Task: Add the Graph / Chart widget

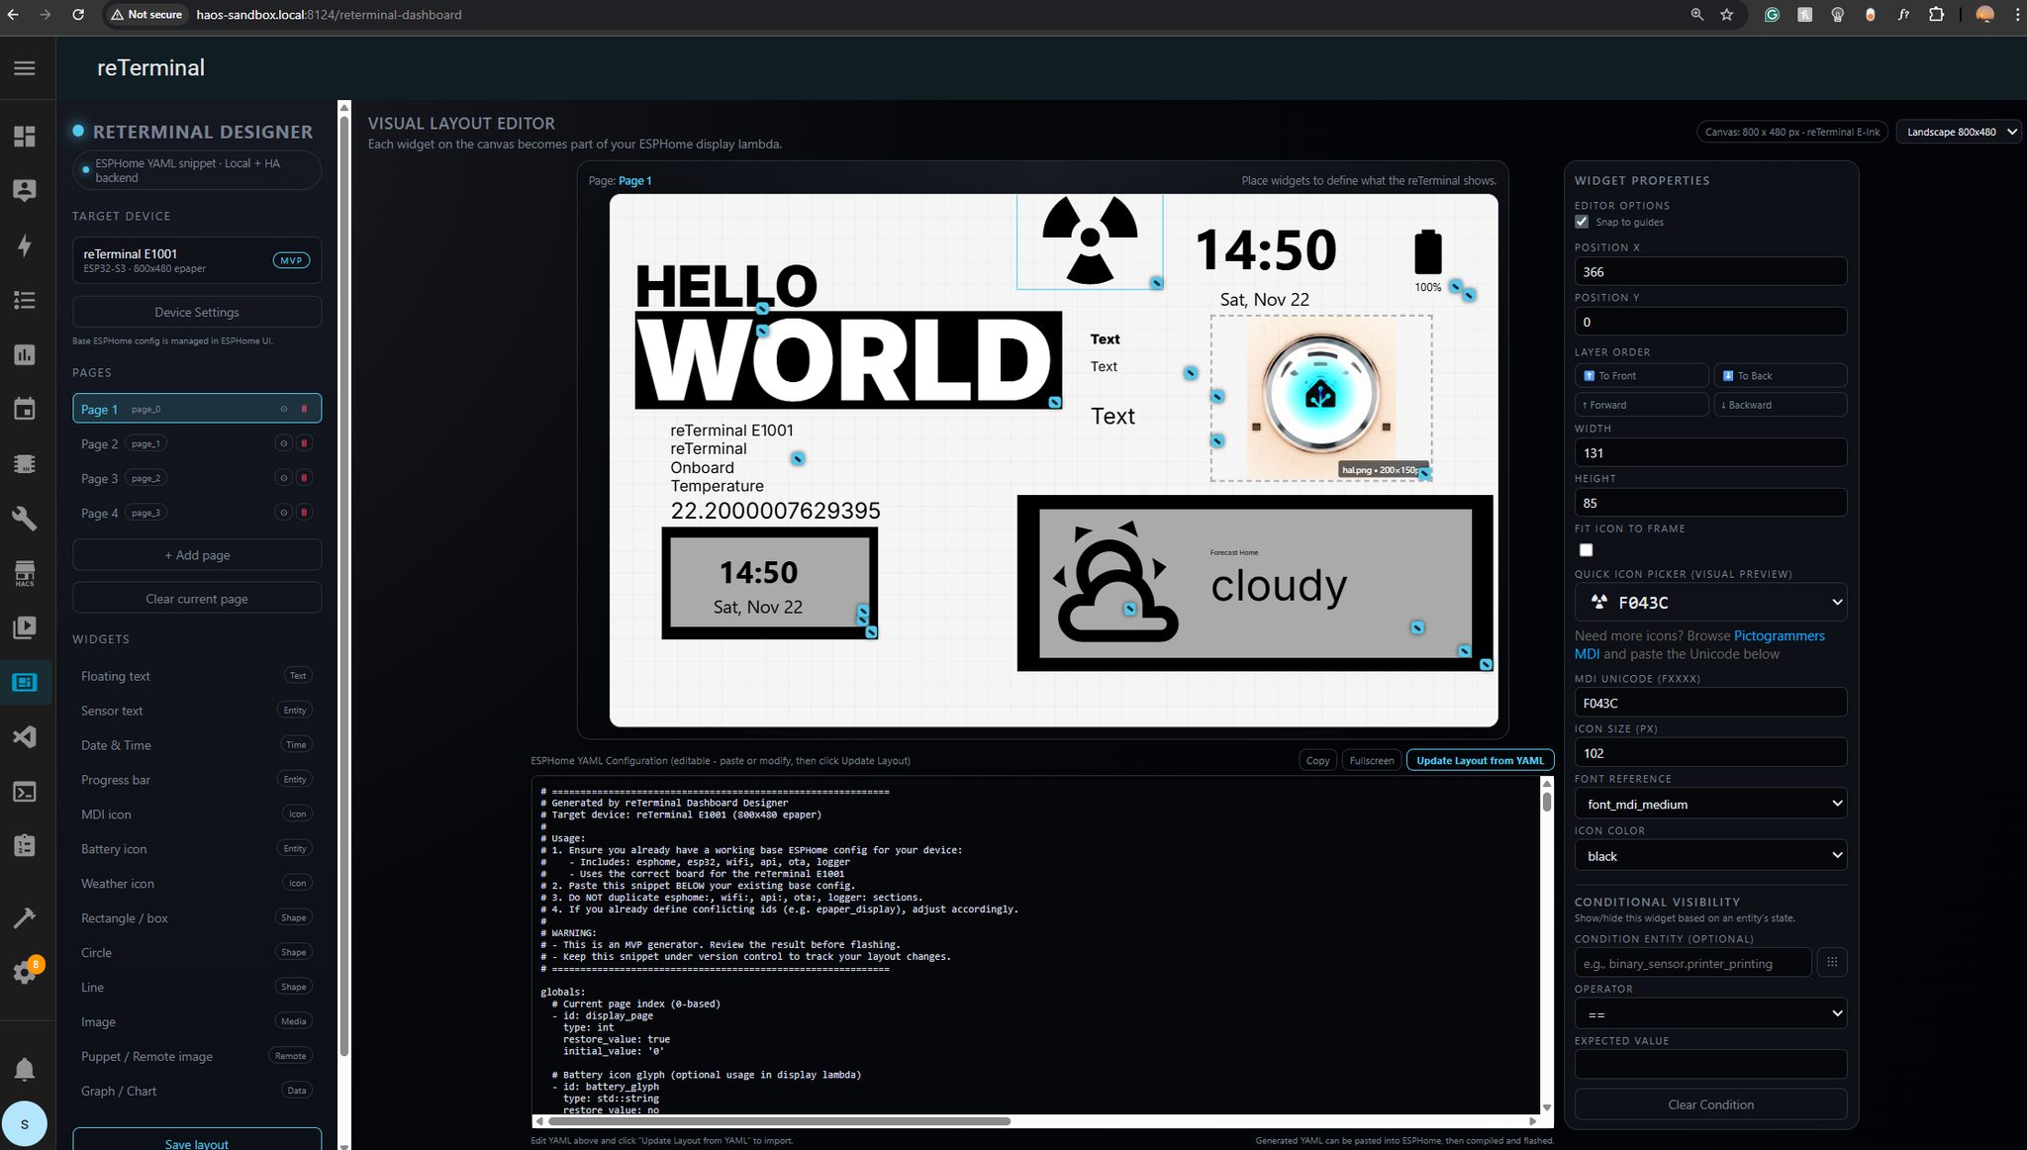Action: [197, 1091]
